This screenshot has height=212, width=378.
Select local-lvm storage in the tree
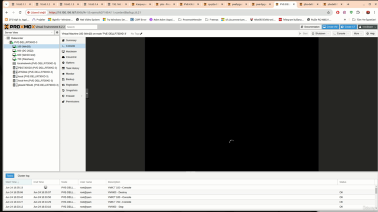click(35, 81)
